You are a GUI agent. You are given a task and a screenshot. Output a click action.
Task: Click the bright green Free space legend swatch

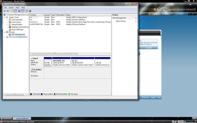coord(69,94)
